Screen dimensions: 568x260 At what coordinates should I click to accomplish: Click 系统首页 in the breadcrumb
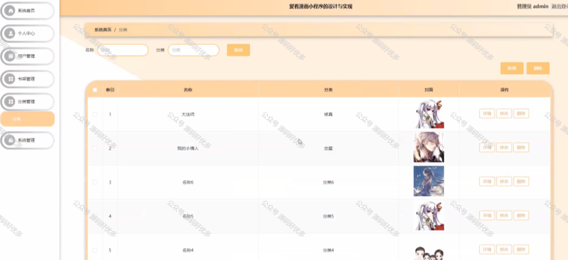tap(103, 30)
